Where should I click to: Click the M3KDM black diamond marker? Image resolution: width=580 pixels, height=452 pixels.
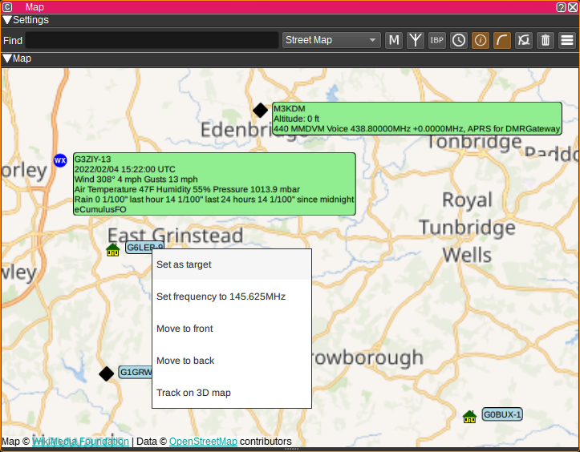[x=260, y=111]
